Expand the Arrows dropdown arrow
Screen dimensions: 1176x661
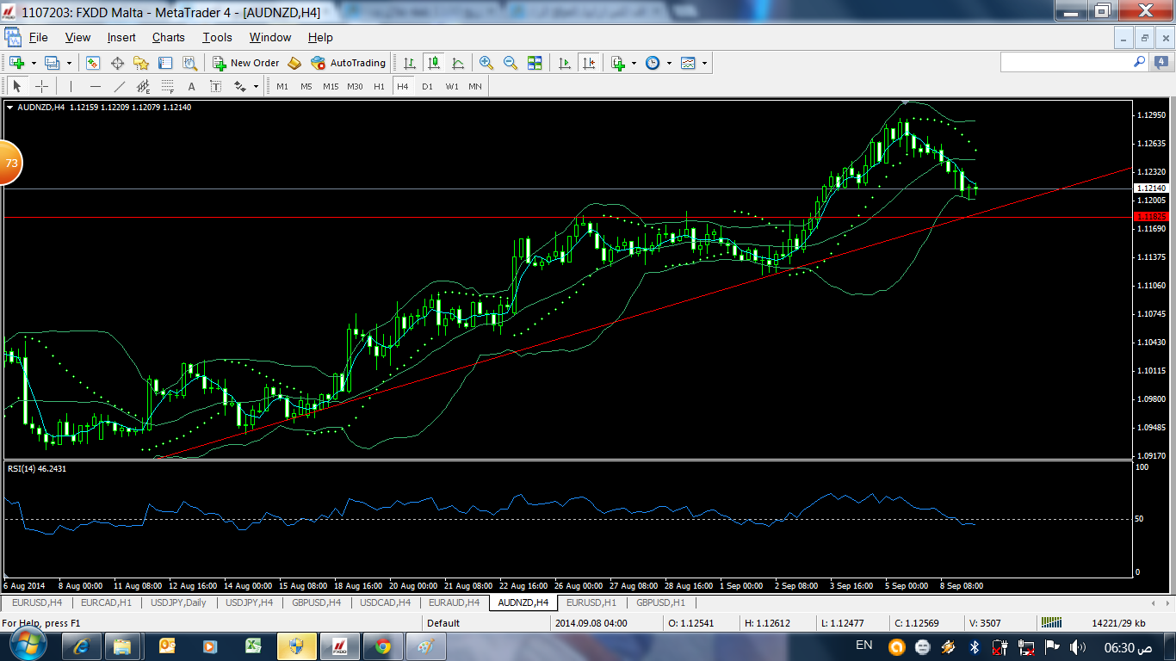click(256, 86)
